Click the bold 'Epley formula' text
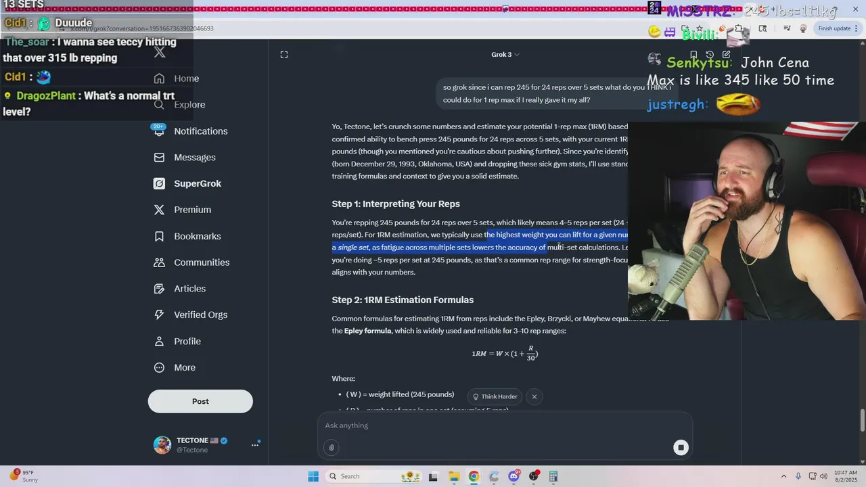Image resolution: width=866 pixels, height=487 pixels. (x=367, y=331)
